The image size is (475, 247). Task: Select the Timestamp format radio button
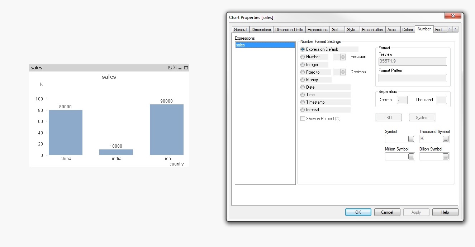[x=303, y=102]
